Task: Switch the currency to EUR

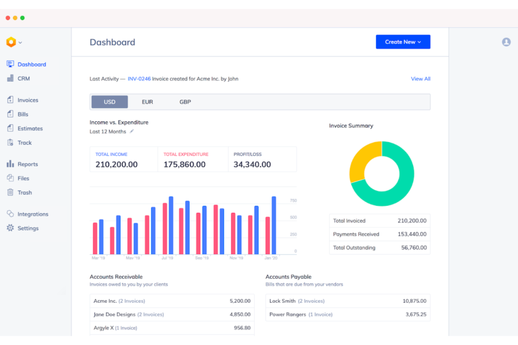Action: 147,102
